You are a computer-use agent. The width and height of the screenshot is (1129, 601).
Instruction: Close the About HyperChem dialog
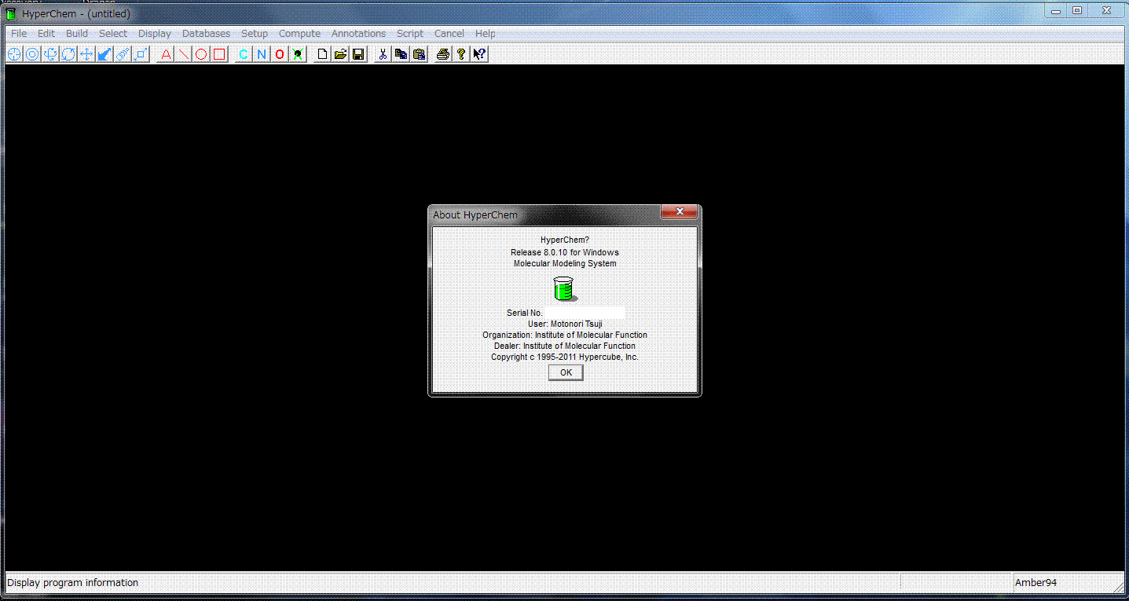(x=679, y=212)
